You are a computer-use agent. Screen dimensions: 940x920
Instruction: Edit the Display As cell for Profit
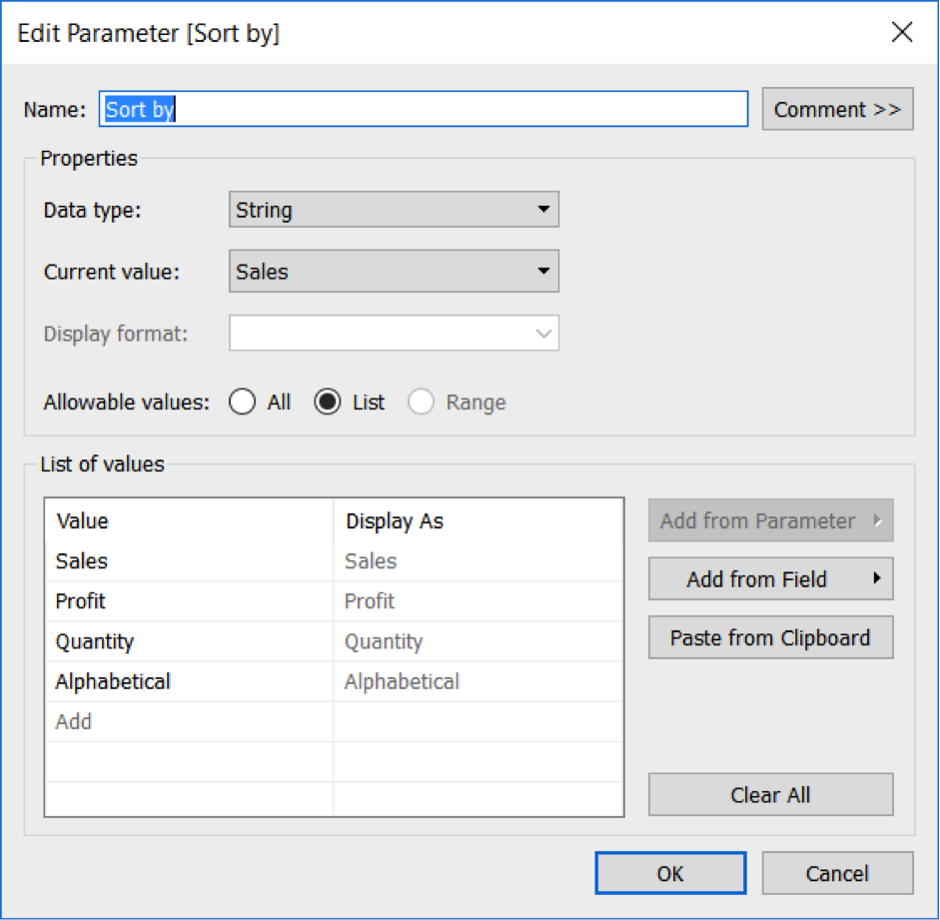[478, 601]
